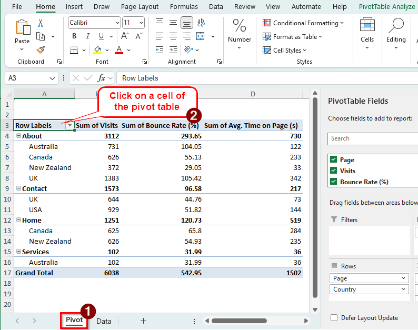Uncheck the Bounce Rate (%) field
The height and width of the screenshot is (330, 418).
pyautogui.click(x=333, y=182)
